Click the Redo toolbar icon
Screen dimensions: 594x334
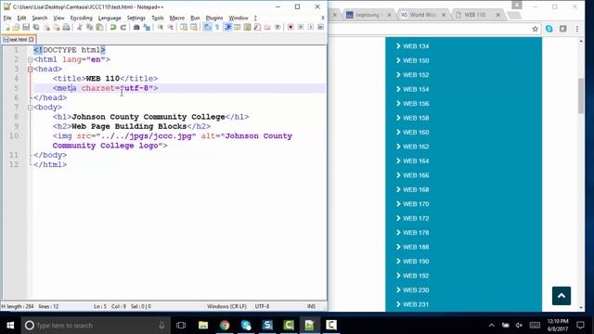coord(123,27)
